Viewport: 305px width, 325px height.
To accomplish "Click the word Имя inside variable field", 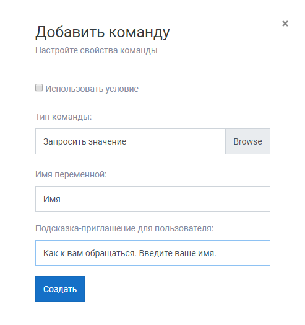I will 52,199.
